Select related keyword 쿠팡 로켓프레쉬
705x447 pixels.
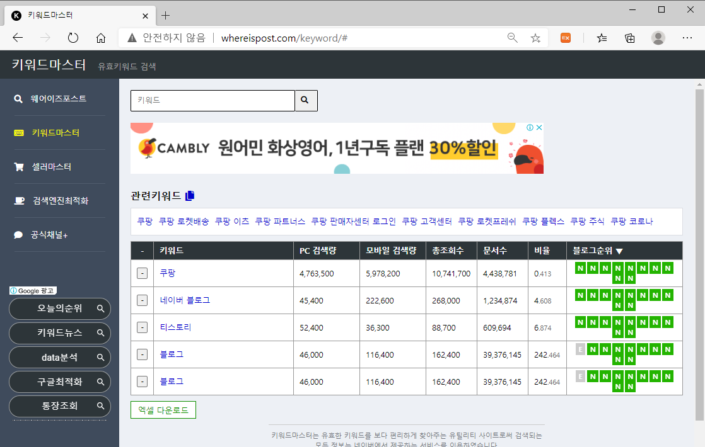(487, 221)
